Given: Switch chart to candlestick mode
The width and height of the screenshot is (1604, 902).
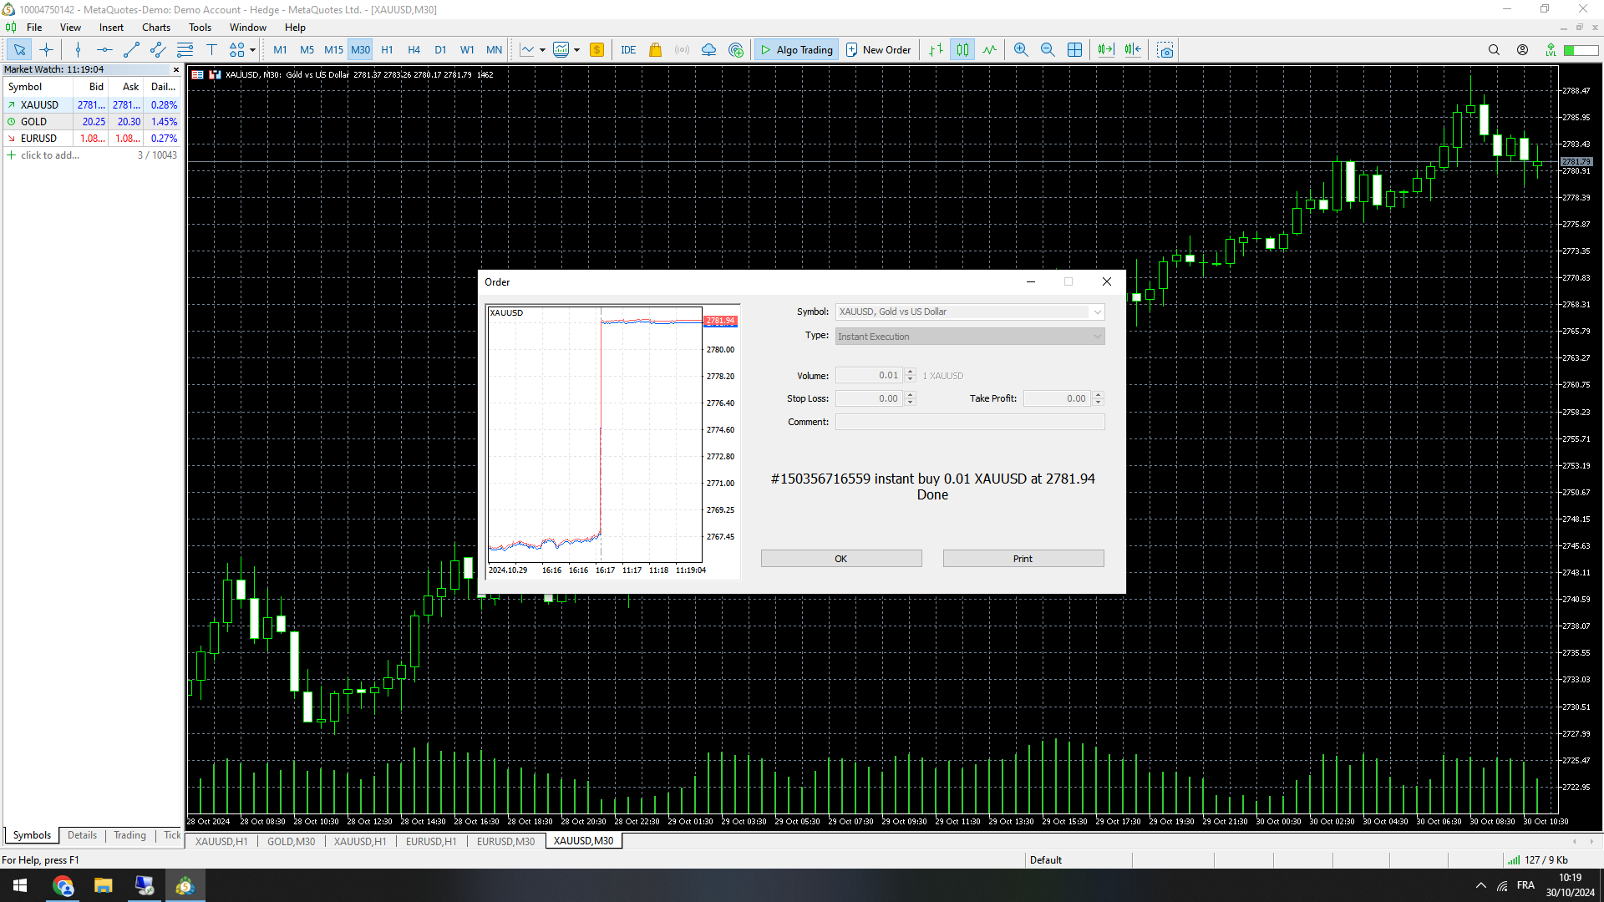Looking at the screenshot, I should pos(963,50).
